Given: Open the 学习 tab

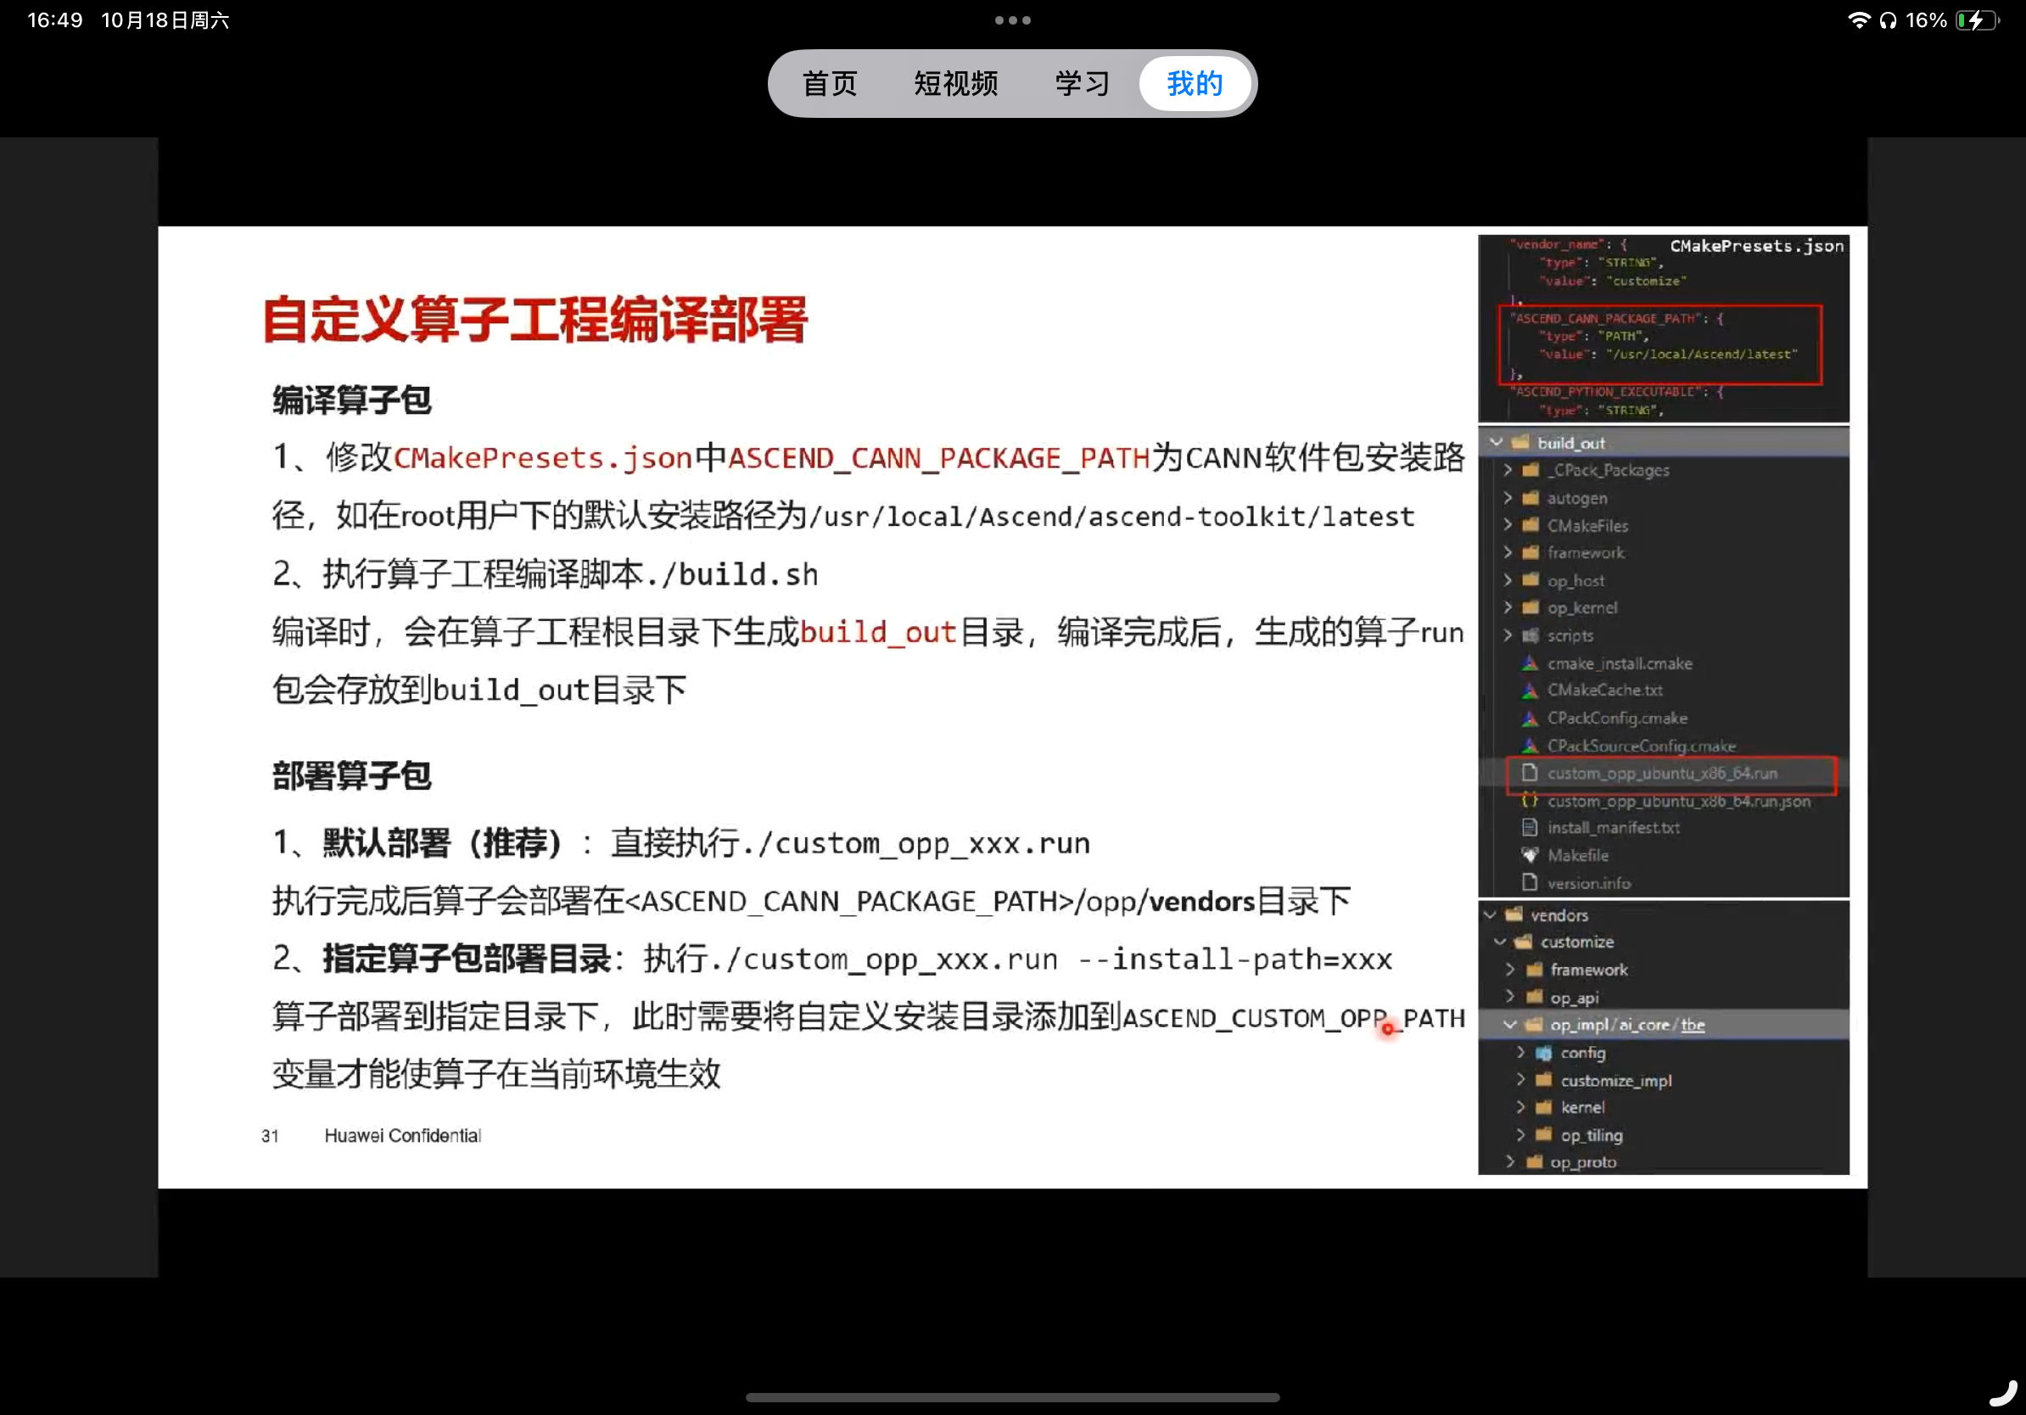Looking at the screenshot, I should click(1081, 83).
